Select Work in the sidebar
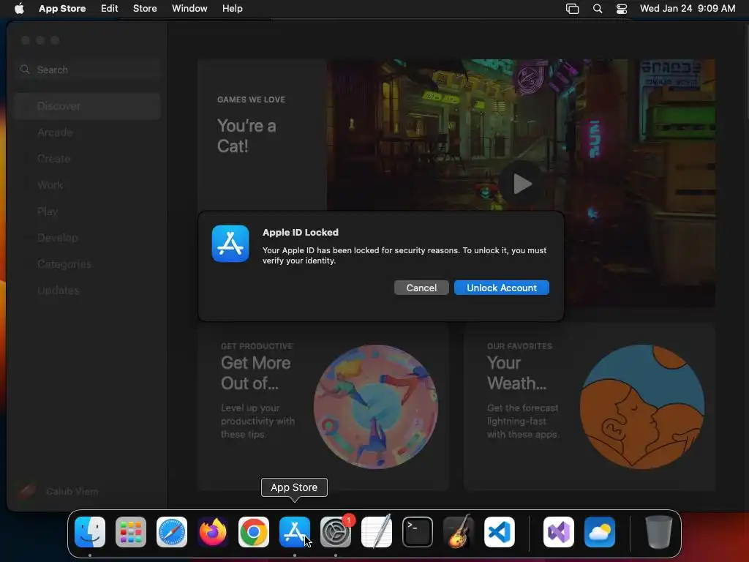 (88, 185)
